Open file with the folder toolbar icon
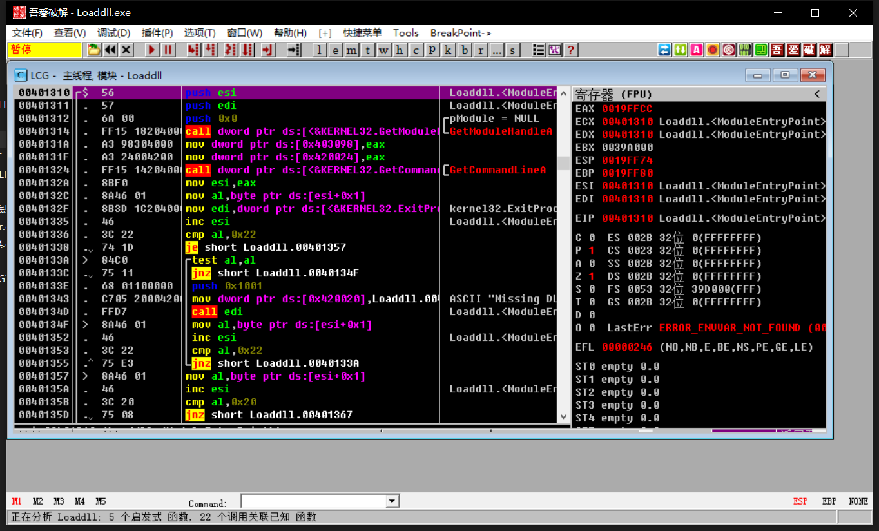The image size is (879, 531). click(94, 50)
